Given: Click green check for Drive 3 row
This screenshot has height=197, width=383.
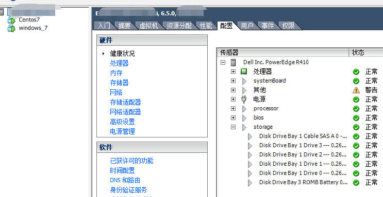Looking at the screenshot, I should click(356, 146).
